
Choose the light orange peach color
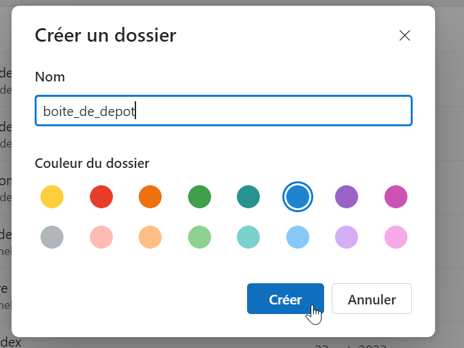(x=150, y=237)
